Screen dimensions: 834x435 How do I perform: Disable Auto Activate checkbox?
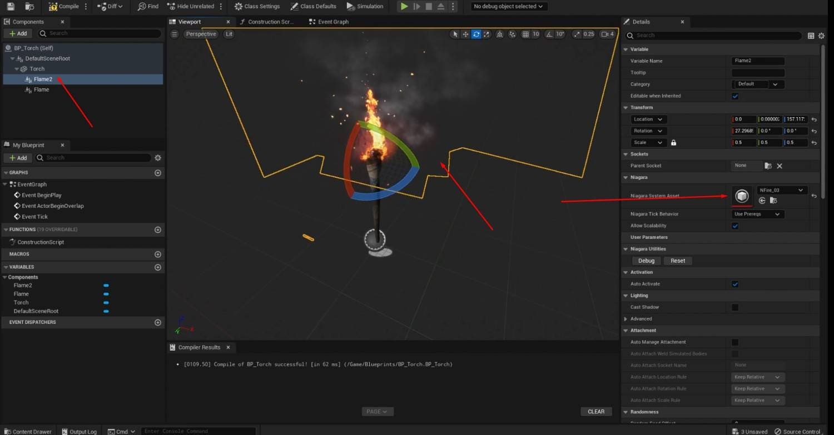pyautogui.click(x=735, y=284)
